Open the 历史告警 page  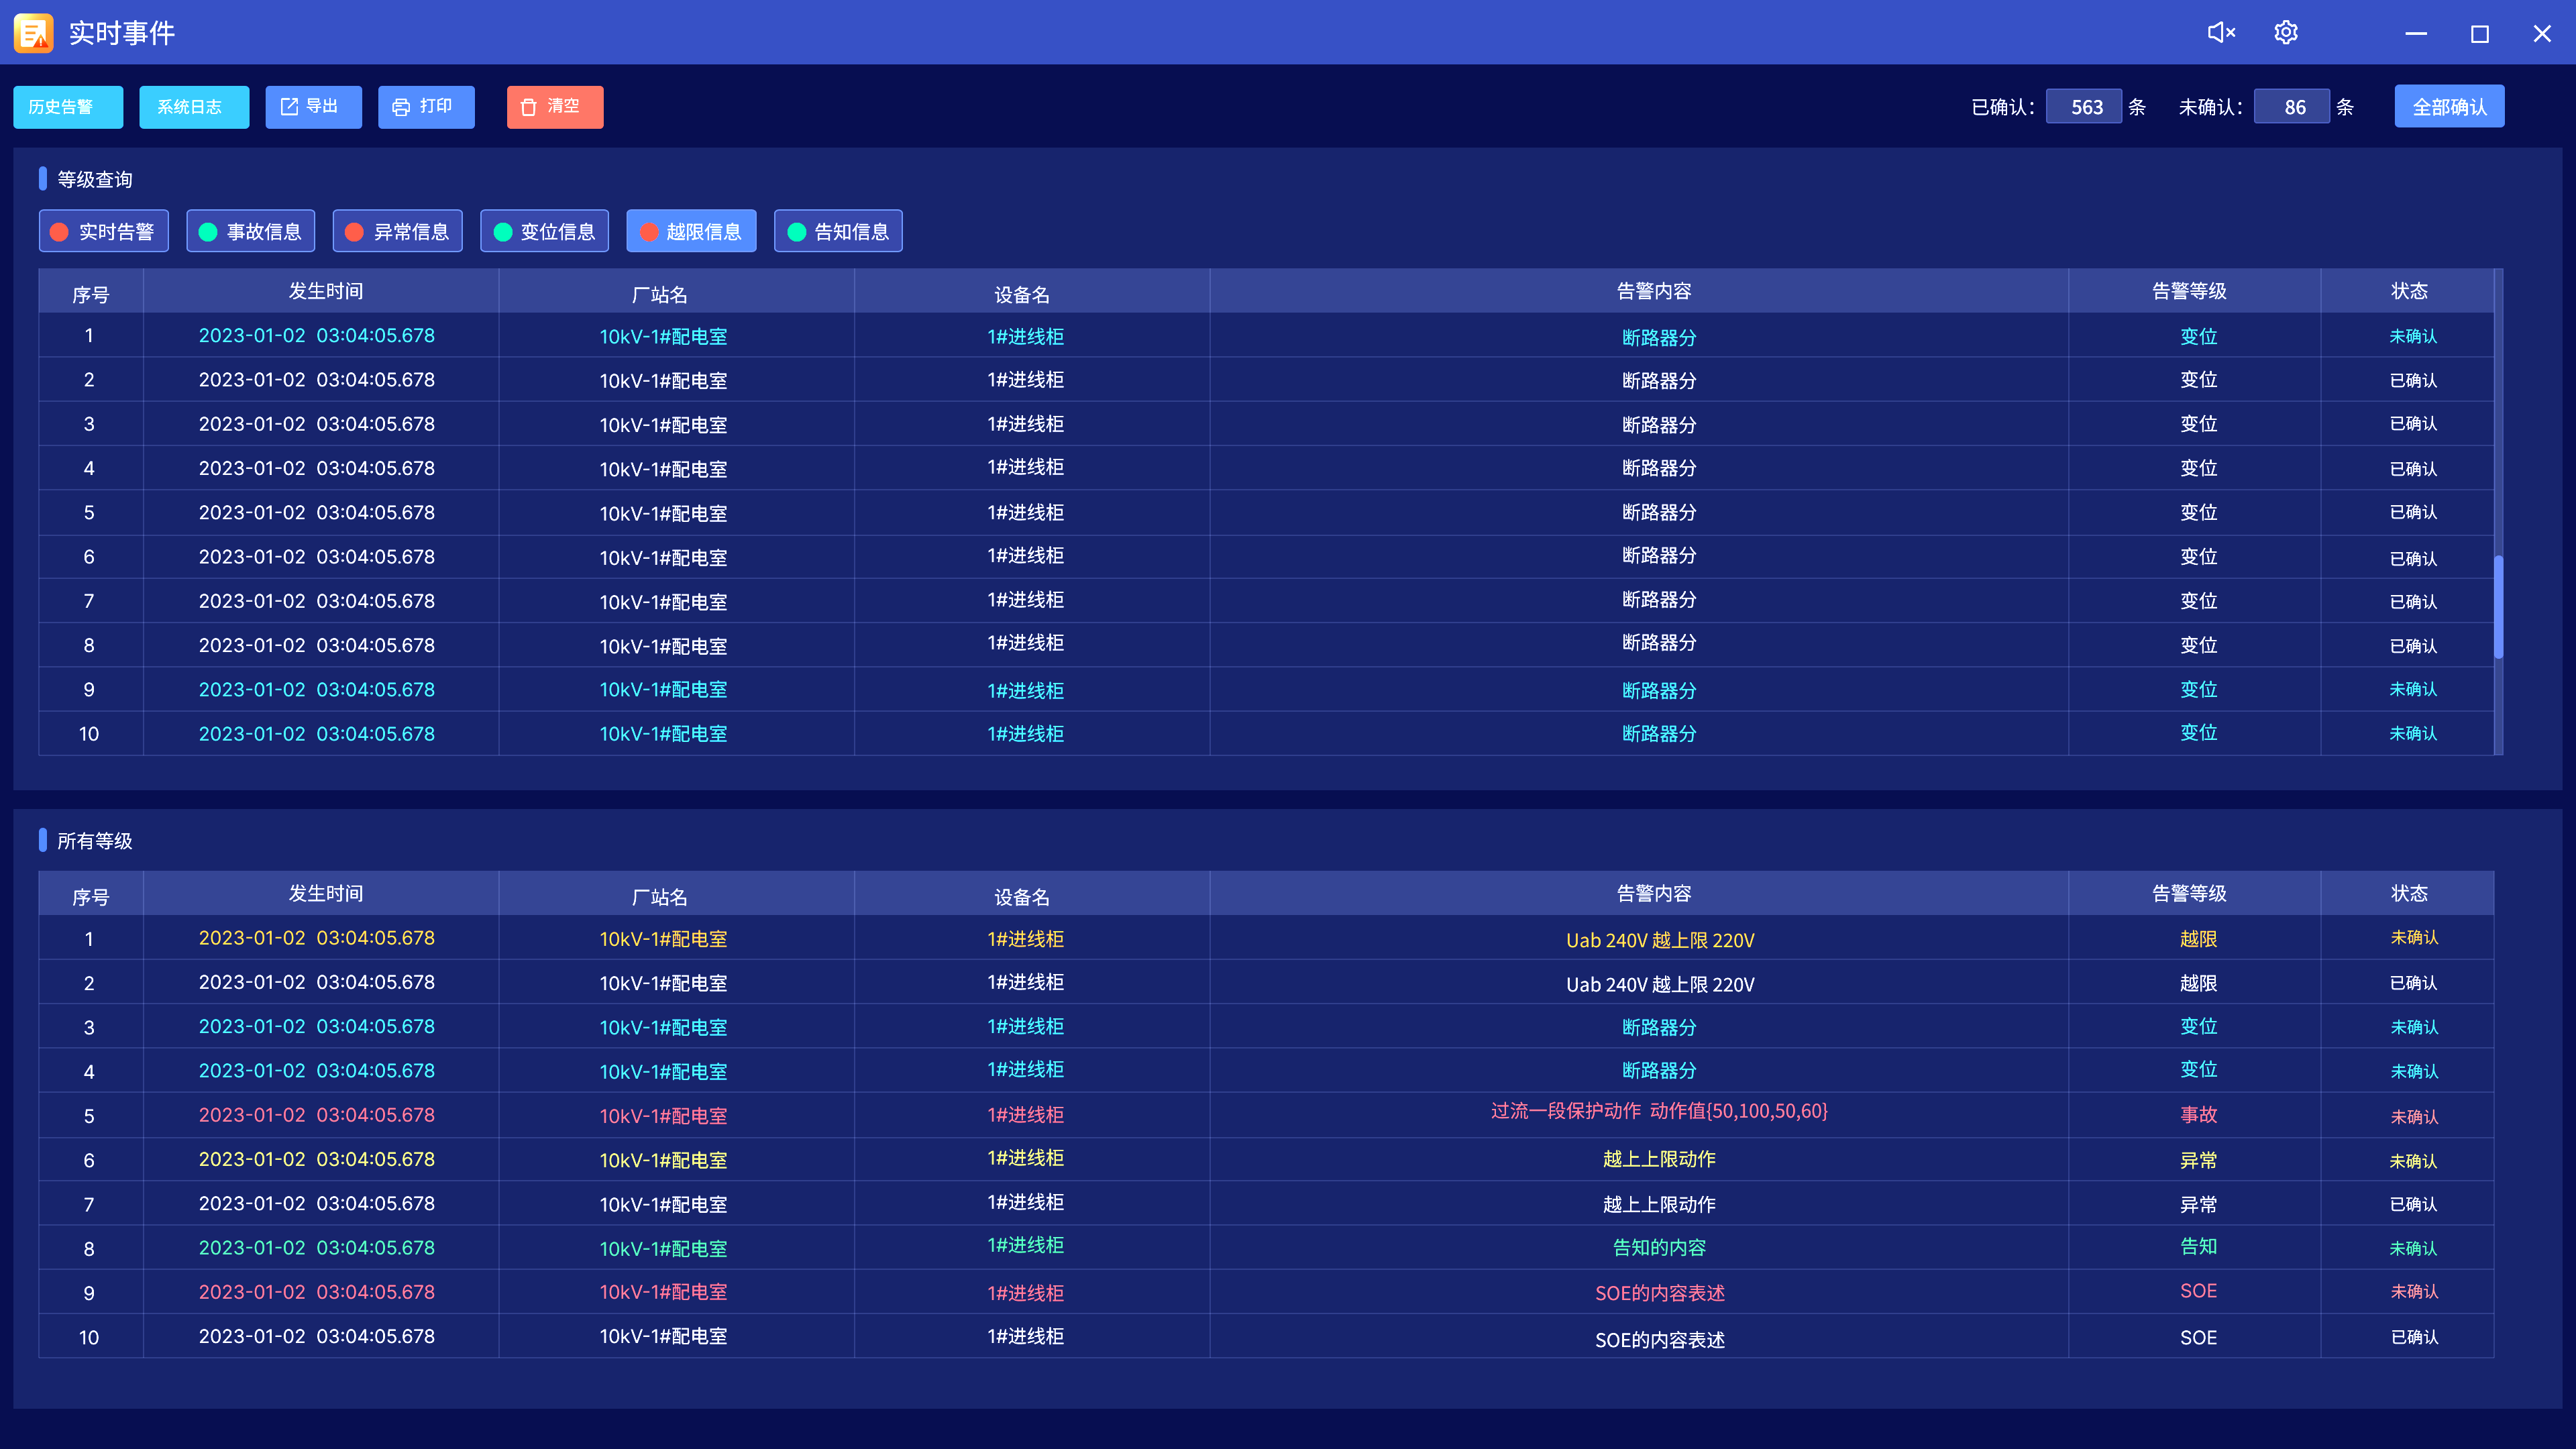pos(67,107)
